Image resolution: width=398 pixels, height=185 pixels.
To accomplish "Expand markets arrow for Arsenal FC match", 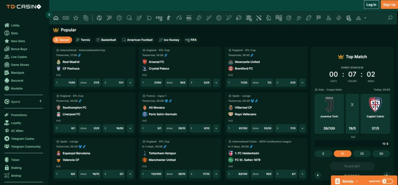I will 216,83.
